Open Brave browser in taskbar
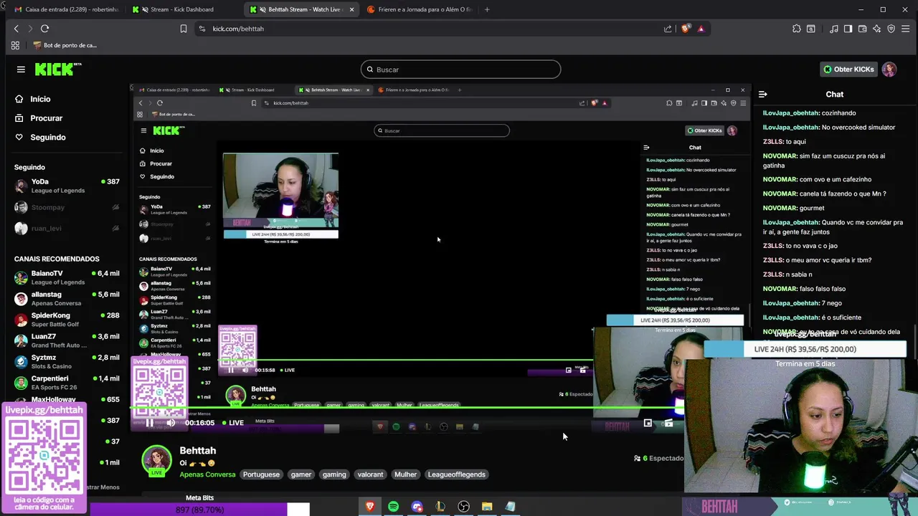Viewport: 918px width, 516px height. 370,507
